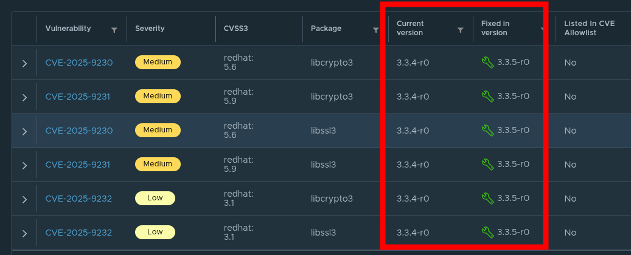Open the Vulnerability column filter icon

(114, 30)
